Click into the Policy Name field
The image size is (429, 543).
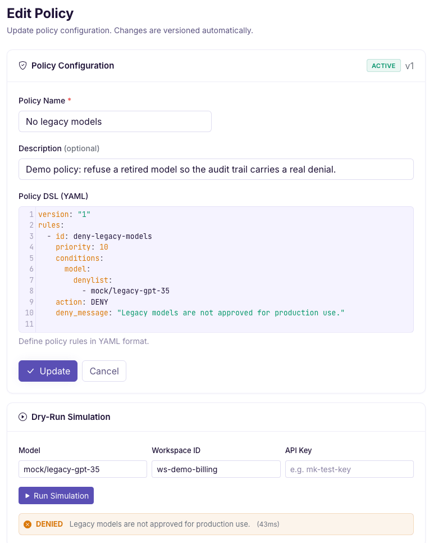pos(115,121)
